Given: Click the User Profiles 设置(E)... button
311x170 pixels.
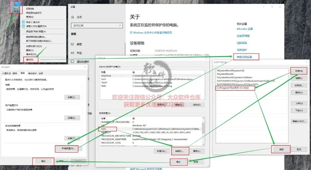Looking at the screenshot, I should pyautogui.click(x=72, y=118).
